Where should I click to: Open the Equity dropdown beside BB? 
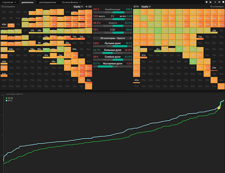click(79, 6)
